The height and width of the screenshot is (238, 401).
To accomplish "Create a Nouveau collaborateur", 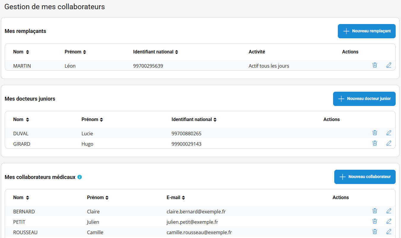I will 365,177.
